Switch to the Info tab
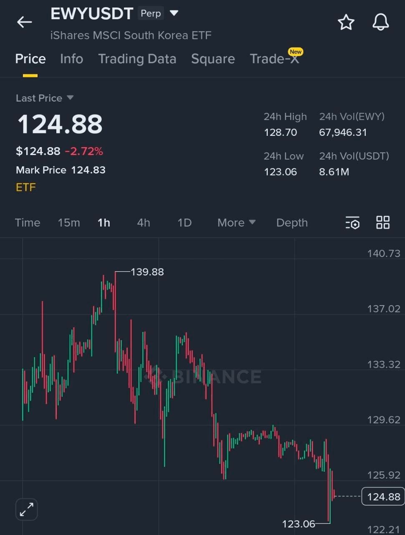 tap(71, 59)
